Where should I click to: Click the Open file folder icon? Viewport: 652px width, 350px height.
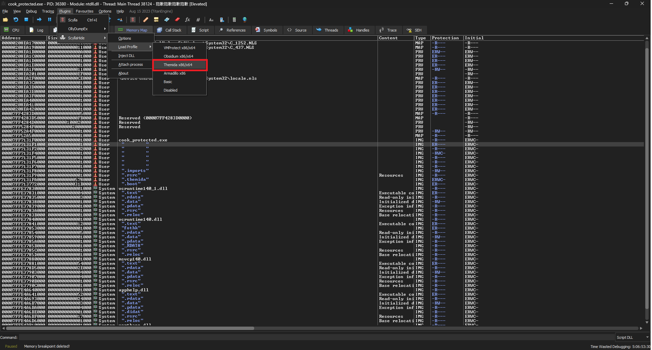pyautogui.click(x=5, y=20)
